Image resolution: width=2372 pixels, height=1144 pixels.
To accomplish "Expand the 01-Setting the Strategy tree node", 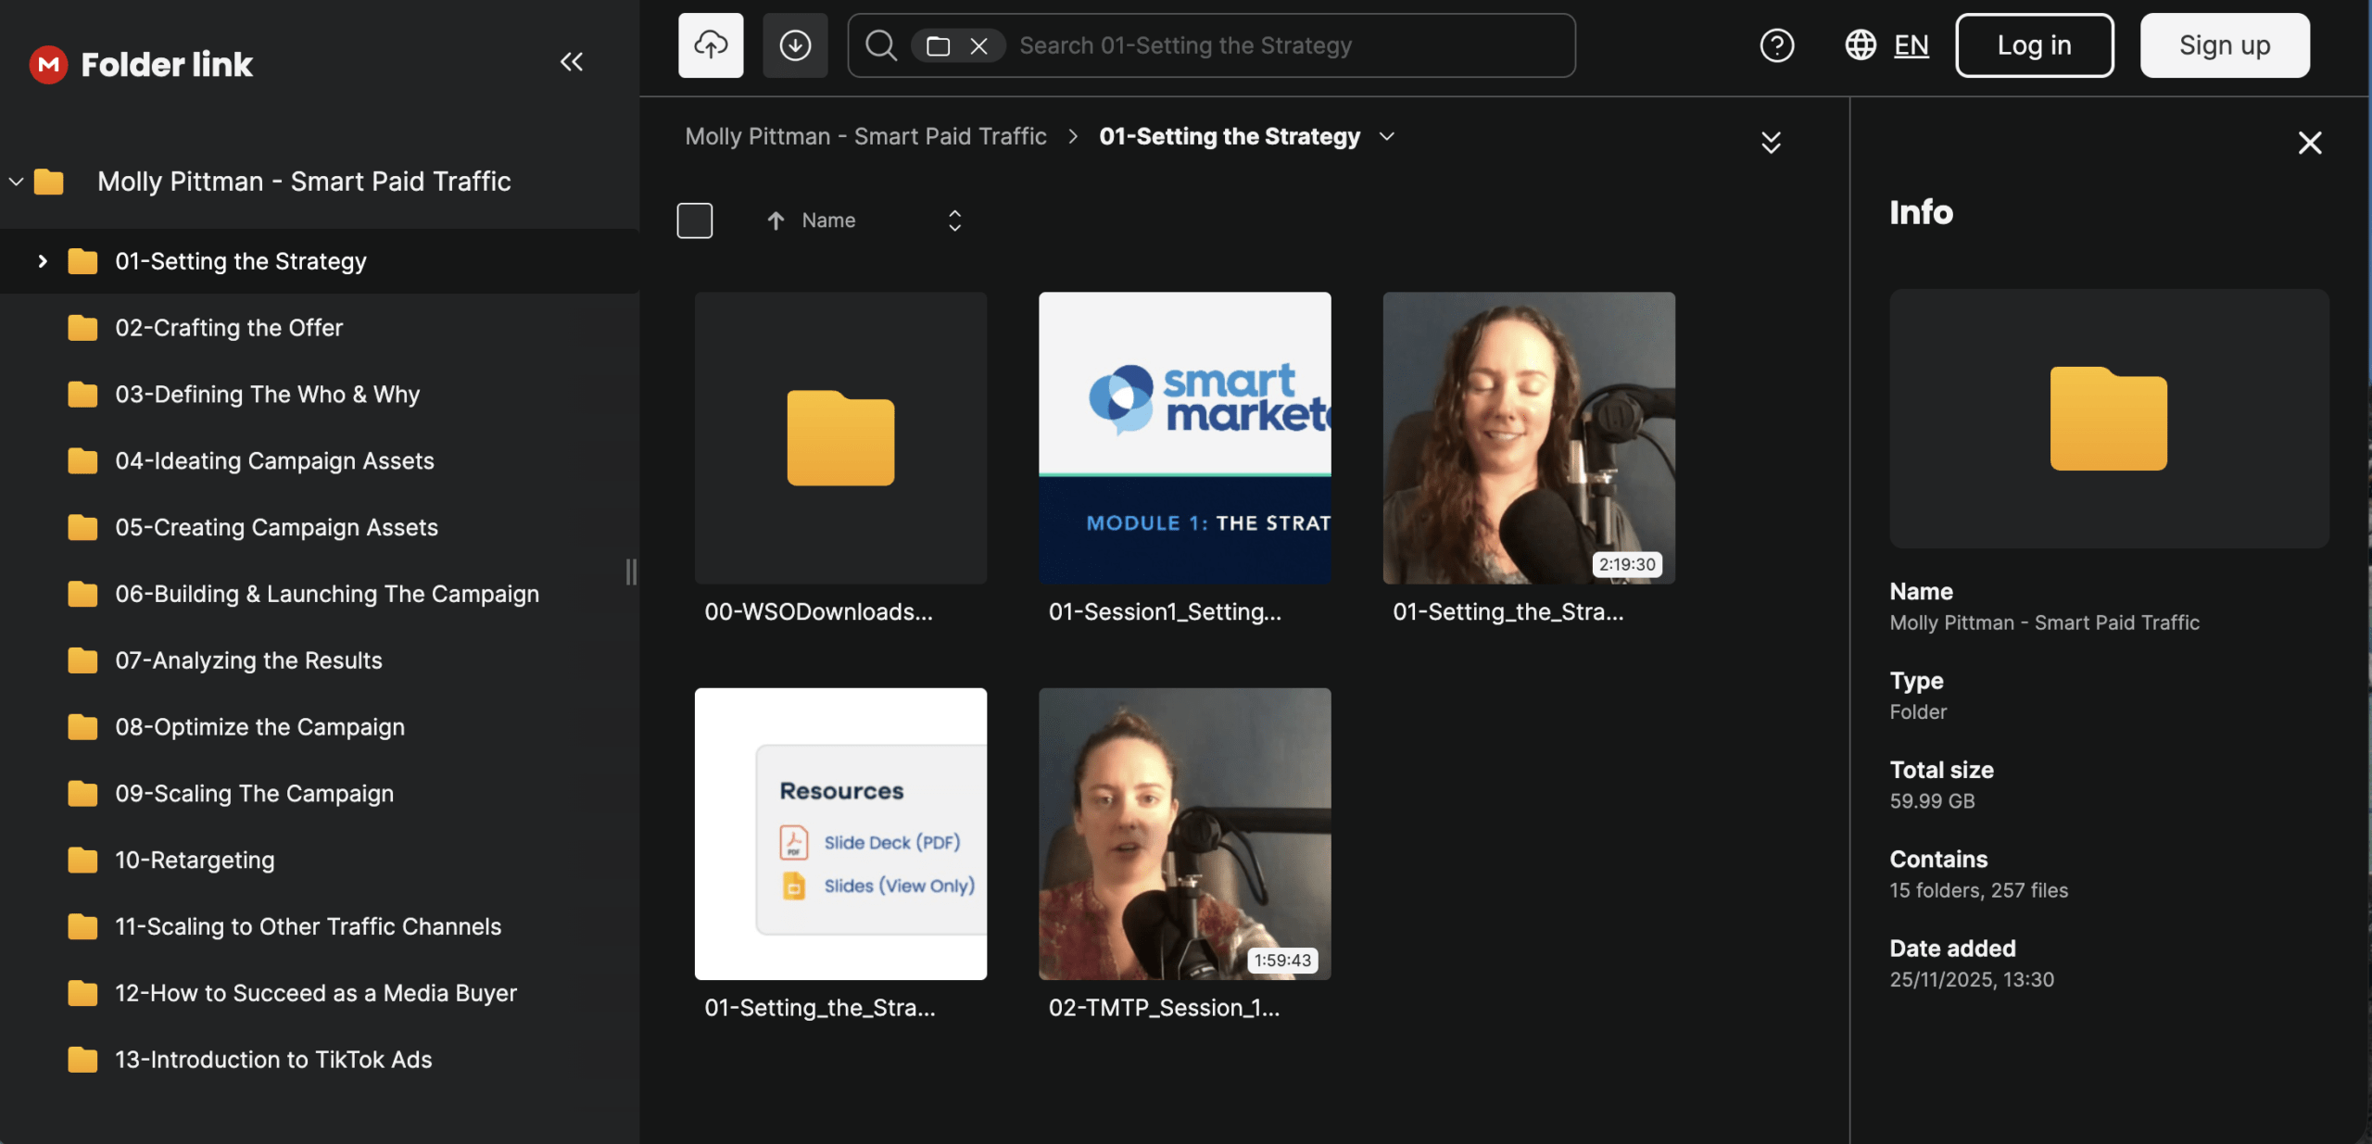I will point(43,261).
